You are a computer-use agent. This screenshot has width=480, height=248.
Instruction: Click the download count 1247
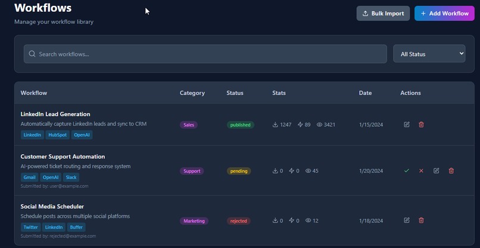286,125
